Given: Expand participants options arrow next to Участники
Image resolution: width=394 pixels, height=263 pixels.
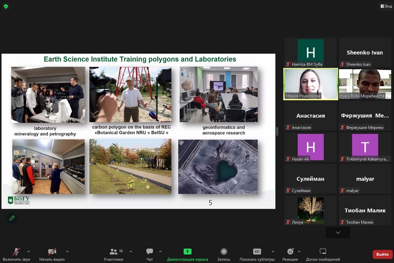Looking at the screenshot, I should [x=131, y=251].
